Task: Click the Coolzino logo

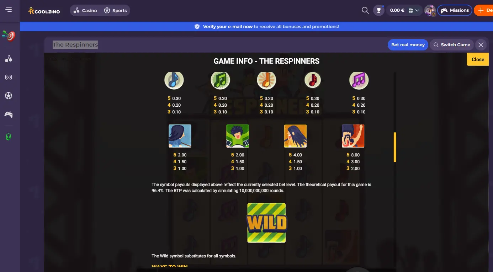Action: [x=44, y=11]
